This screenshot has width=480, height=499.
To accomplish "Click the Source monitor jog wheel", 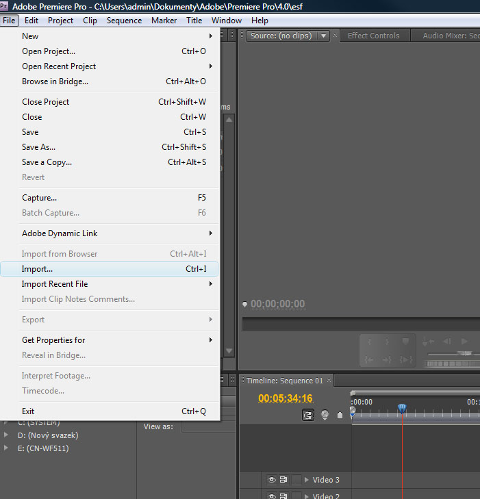I will 452,363.
